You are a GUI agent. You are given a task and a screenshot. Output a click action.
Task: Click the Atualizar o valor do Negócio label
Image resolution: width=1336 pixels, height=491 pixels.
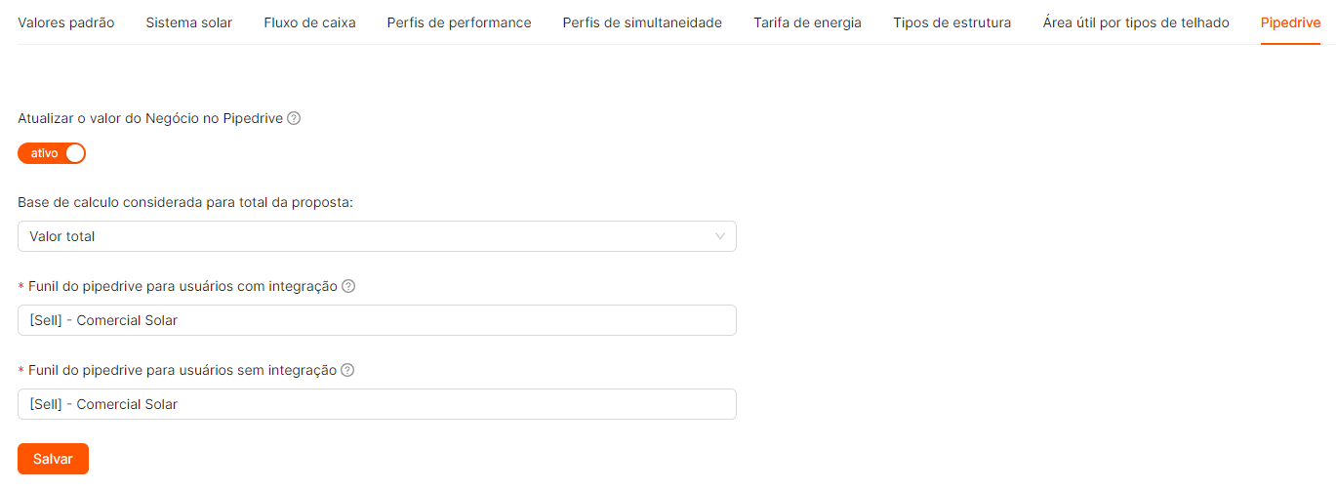[150, 118]
